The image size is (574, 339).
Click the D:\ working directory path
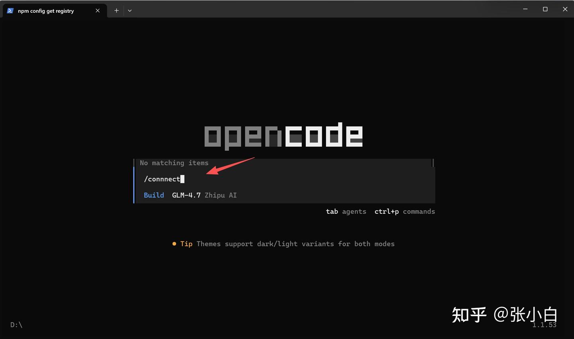pos(16,325)
